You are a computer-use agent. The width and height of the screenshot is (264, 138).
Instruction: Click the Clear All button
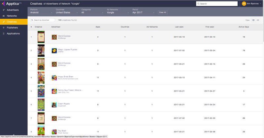coord(163,12)
